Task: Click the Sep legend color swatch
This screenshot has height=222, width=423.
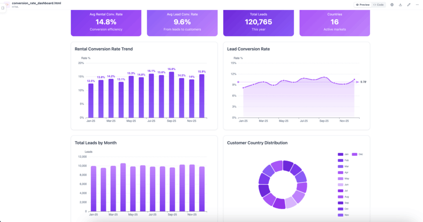Action: point(340,203)
